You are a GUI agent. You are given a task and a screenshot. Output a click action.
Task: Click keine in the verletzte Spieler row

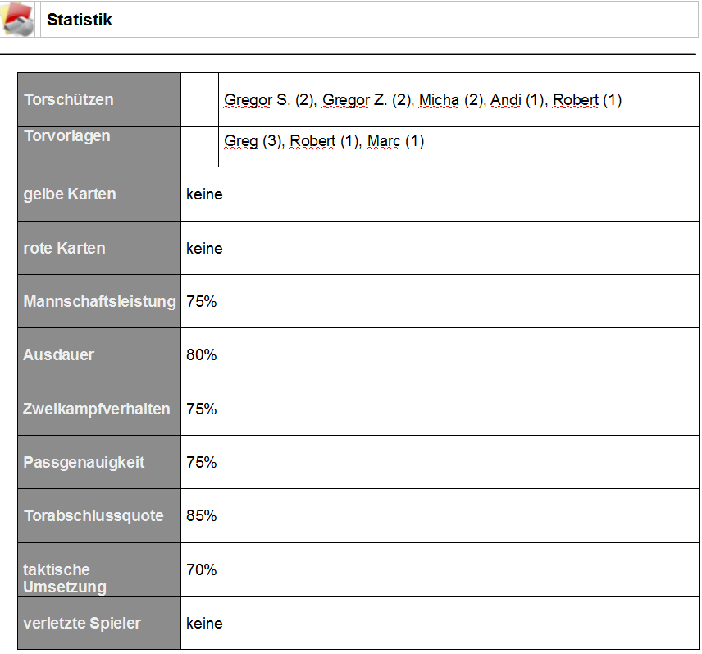204,624
